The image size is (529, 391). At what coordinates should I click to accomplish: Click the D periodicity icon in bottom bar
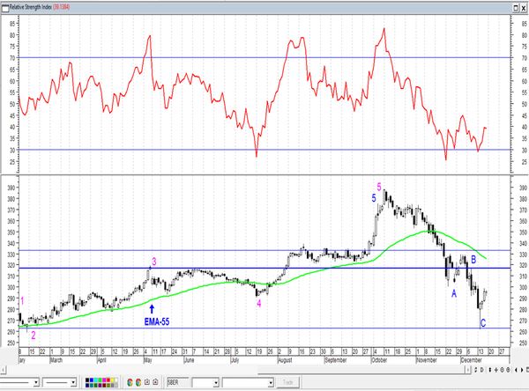tap(481, 370)
